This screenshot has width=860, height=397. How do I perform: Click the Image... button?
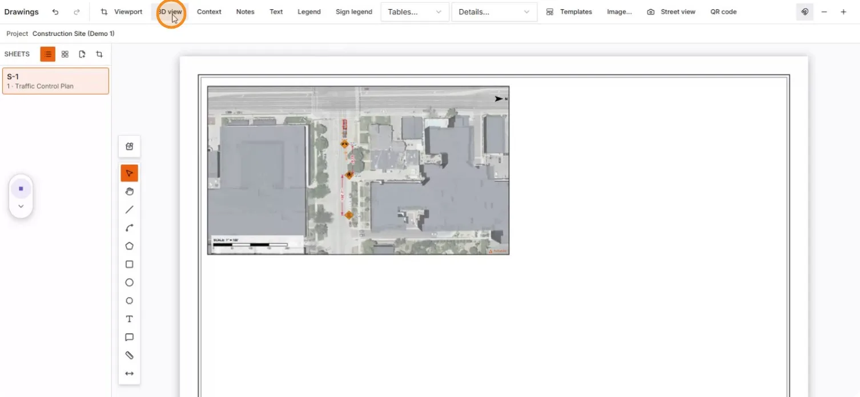620,12
